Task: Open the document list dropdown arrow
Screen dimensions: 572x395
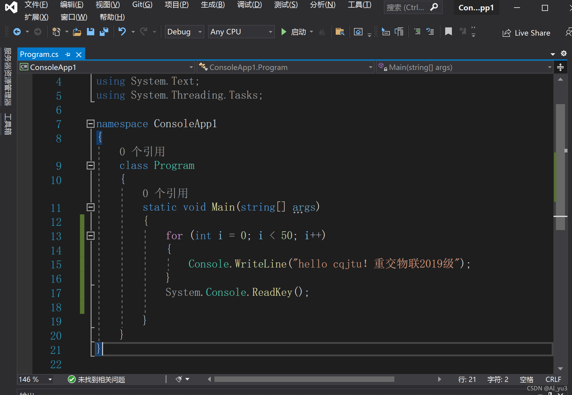Action: click(x=553, y=54)
